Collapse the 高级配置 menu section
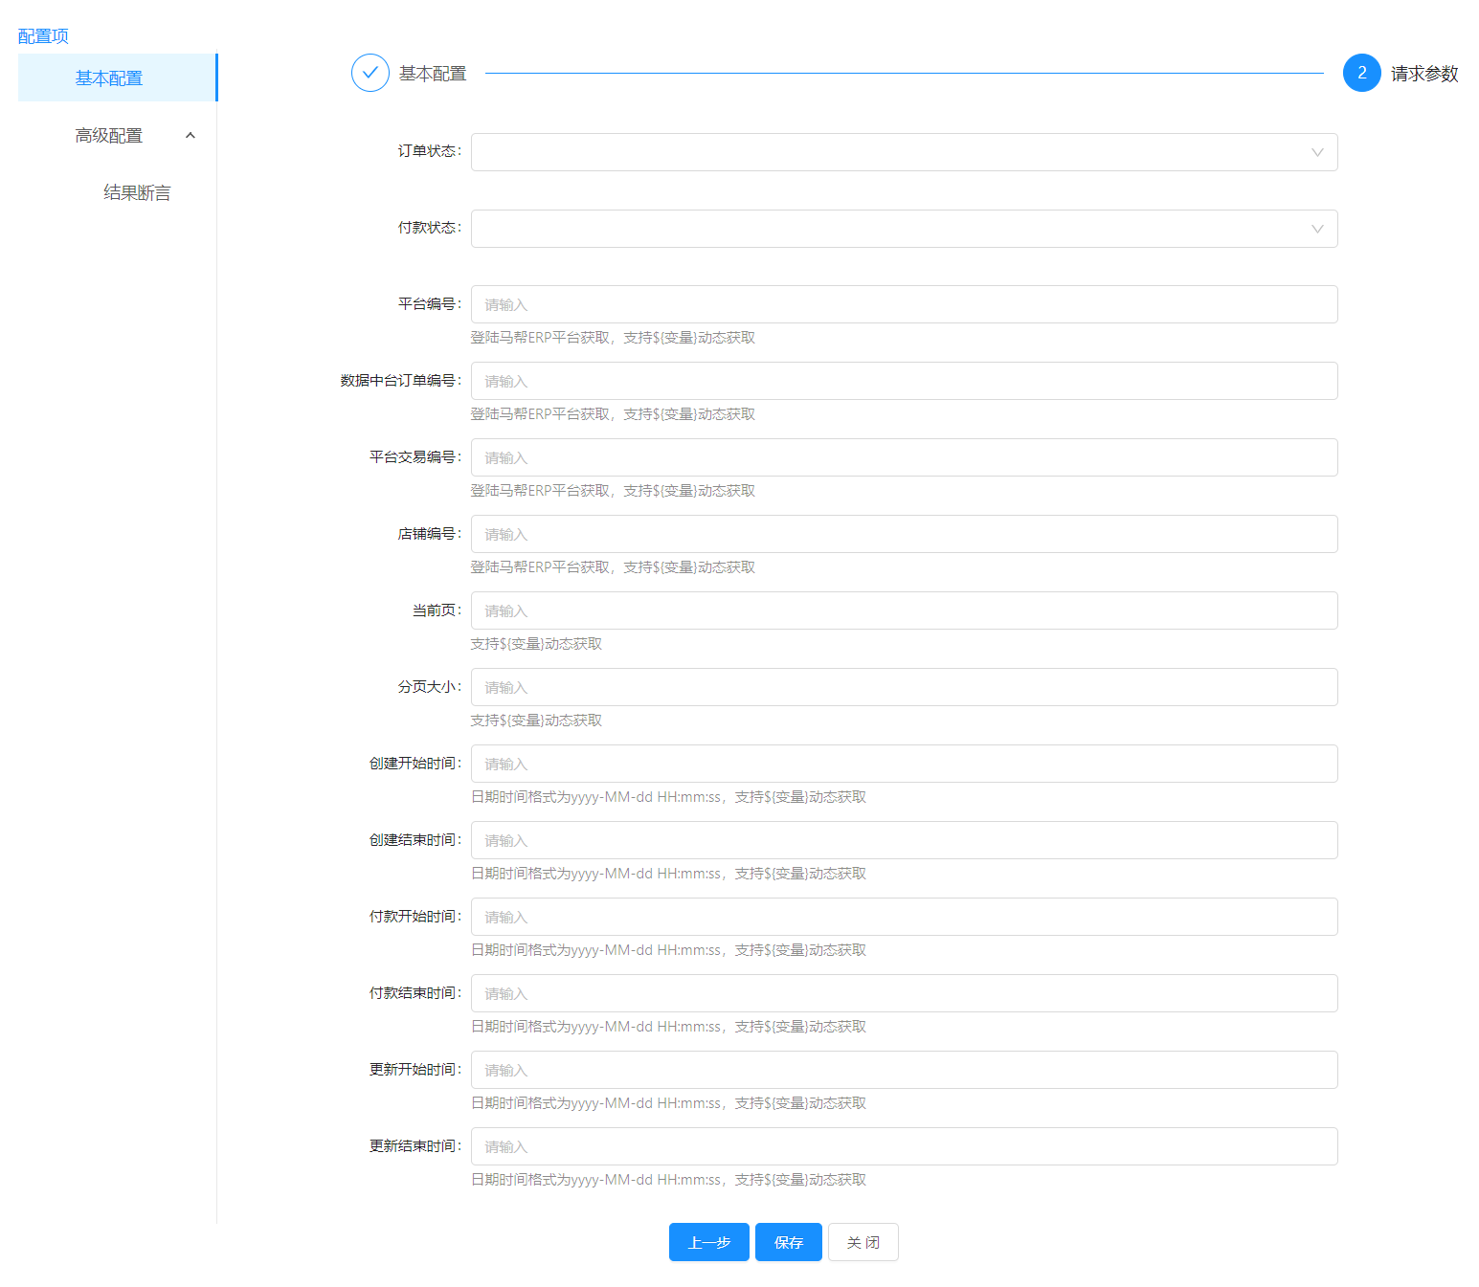 click(190, 136)
